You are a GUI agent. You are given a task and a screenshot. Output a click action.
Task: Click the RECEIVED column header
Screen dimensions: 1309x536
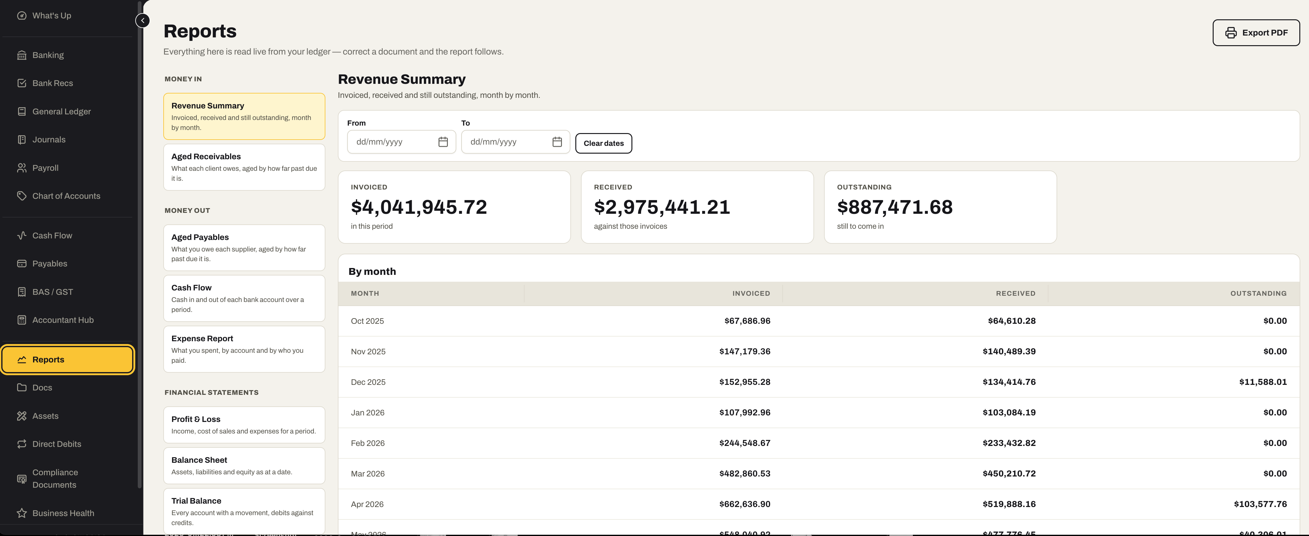coord(1015,294)
